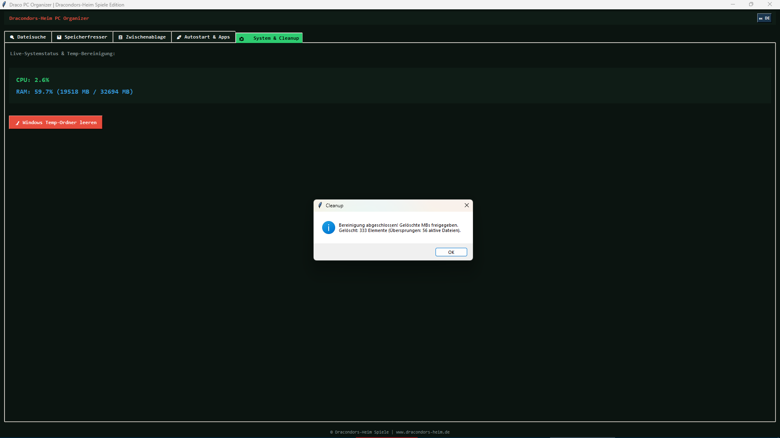Click the feather app icon in title bar
The width and height of the screenshot is (780, 438).
[4, 4]
